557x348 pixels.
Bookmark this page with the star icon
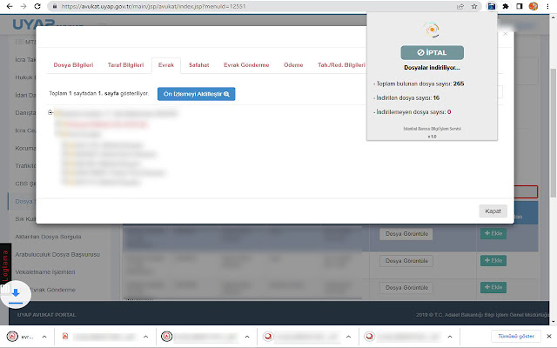point(474,6)
